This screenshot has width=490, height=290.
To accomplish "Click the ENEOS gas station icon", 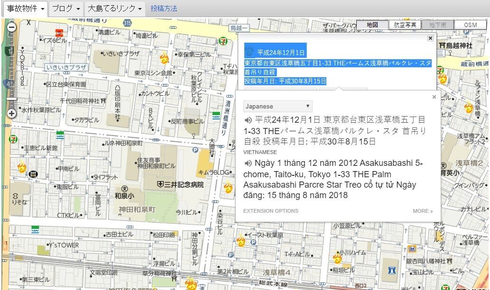I will [59, 33].
